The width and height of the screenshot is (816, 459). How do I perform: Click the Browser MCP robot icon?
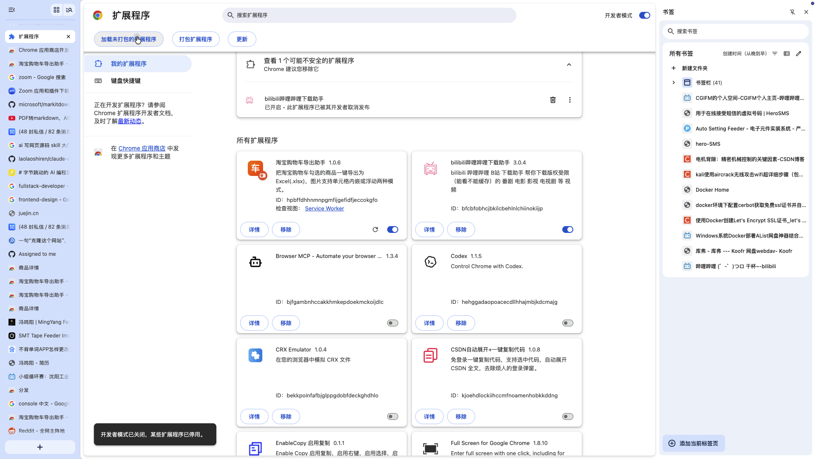(255, 262)
